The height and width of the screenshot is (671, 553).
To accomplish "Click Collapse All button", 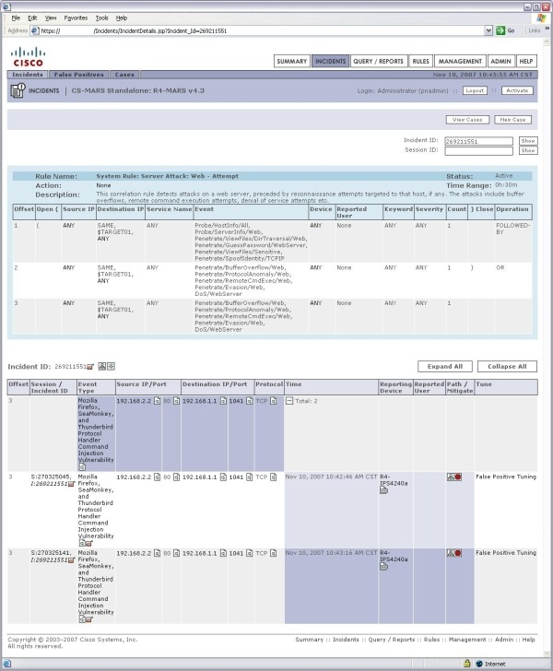I will pos(507,366).
